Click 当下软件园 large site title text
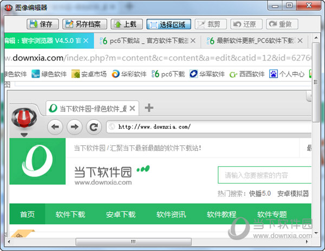This screenshot has width=325, height=251. [x=103, y=172]
